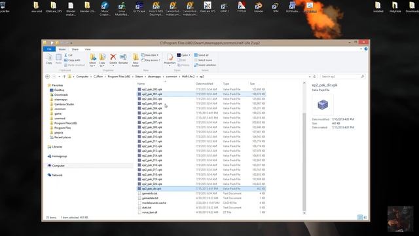The image size is (419, 236).
Task: Sort by the Date modified column header
Action: tap(204, 84)
